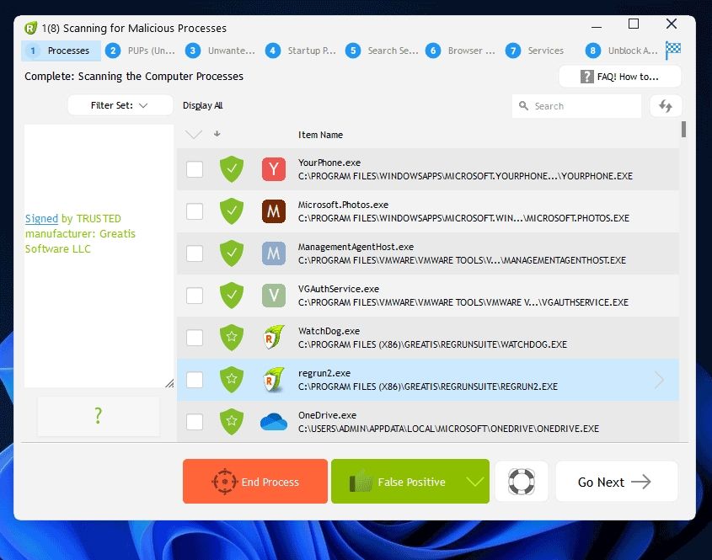Screen dimensions: 712x560
Task: Close the RegRun scanning window
Action: click(x=671, y=24)
